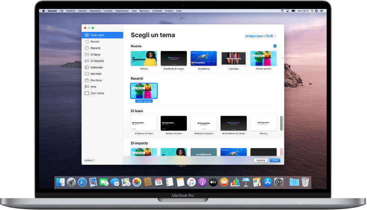This screenshot has height=210, width=367.
Task: Click the Arte icon in sidebar
Action: pos(87,87)
